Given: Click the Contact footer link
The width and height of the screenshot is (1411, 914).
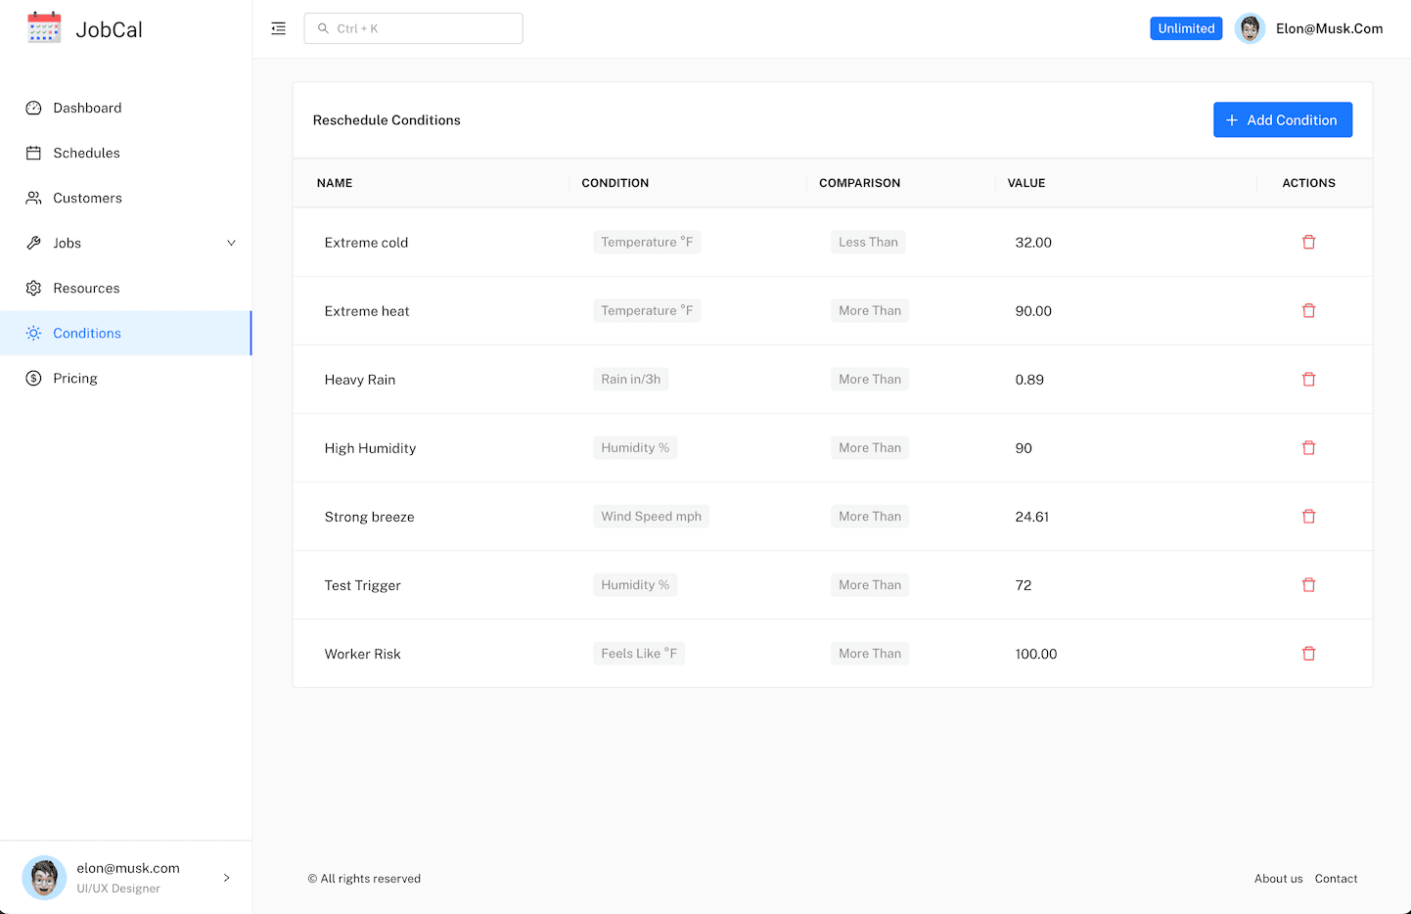Looking at the screenshot, I should 1336,879.
